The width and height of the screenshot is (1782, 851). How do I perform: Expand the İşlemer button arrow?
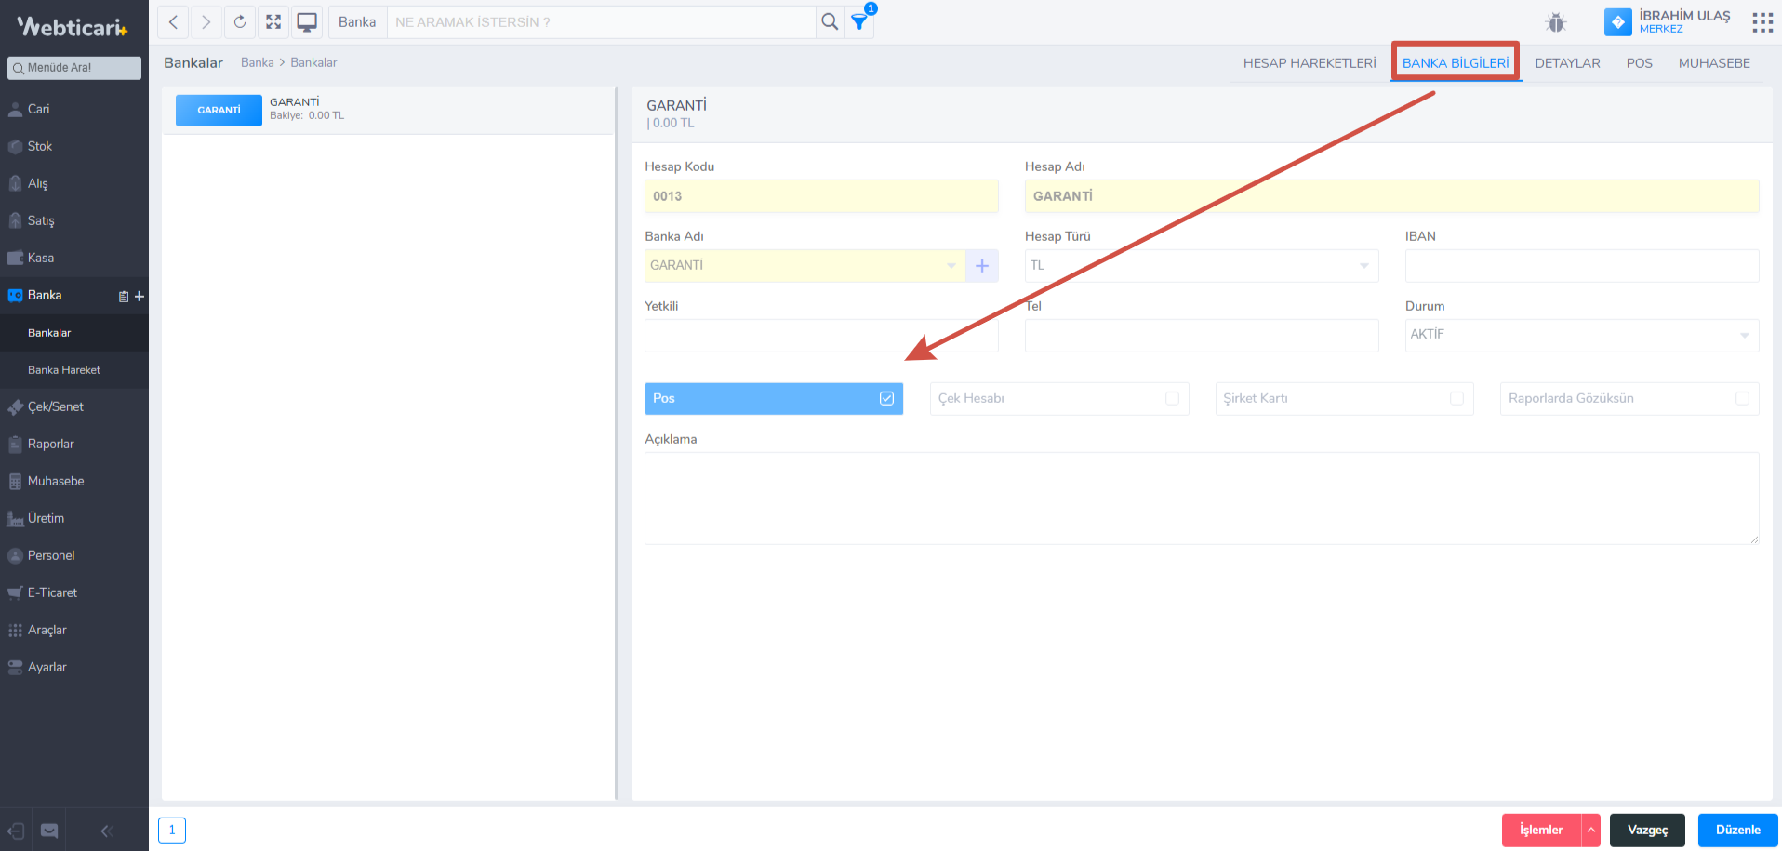point(1591,830)
